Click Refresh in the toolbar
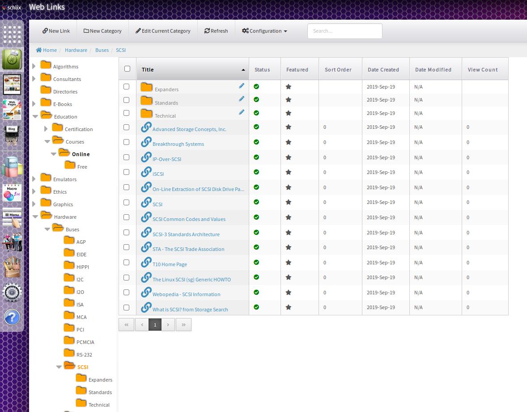The height and width of the screenshot is (412, 527). [216, 31]
